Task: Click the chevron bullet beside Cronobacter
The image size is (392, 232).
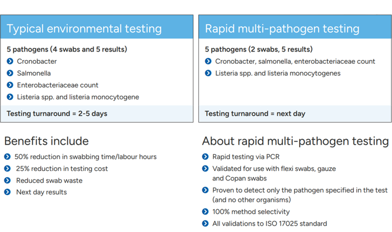Action: click(10, 61)
